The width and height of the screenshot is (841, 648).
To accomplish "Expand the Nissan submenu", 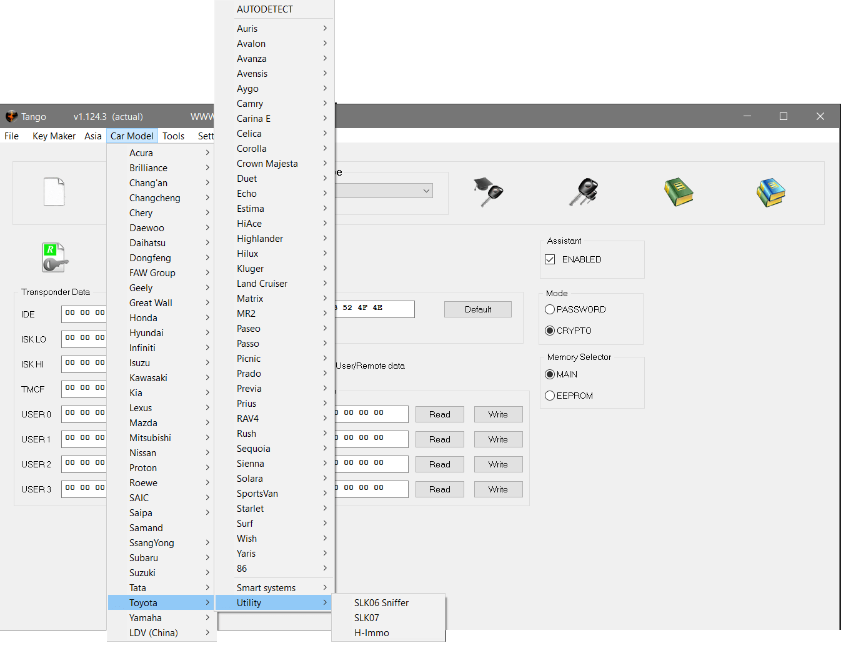I will [x=162, y=453].
